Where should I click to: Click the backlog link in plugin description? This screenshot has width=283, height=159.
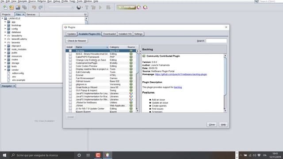point(178,87)
